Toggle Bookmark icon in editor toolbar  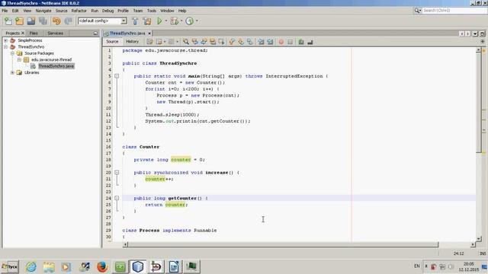[x=250, y=42]
